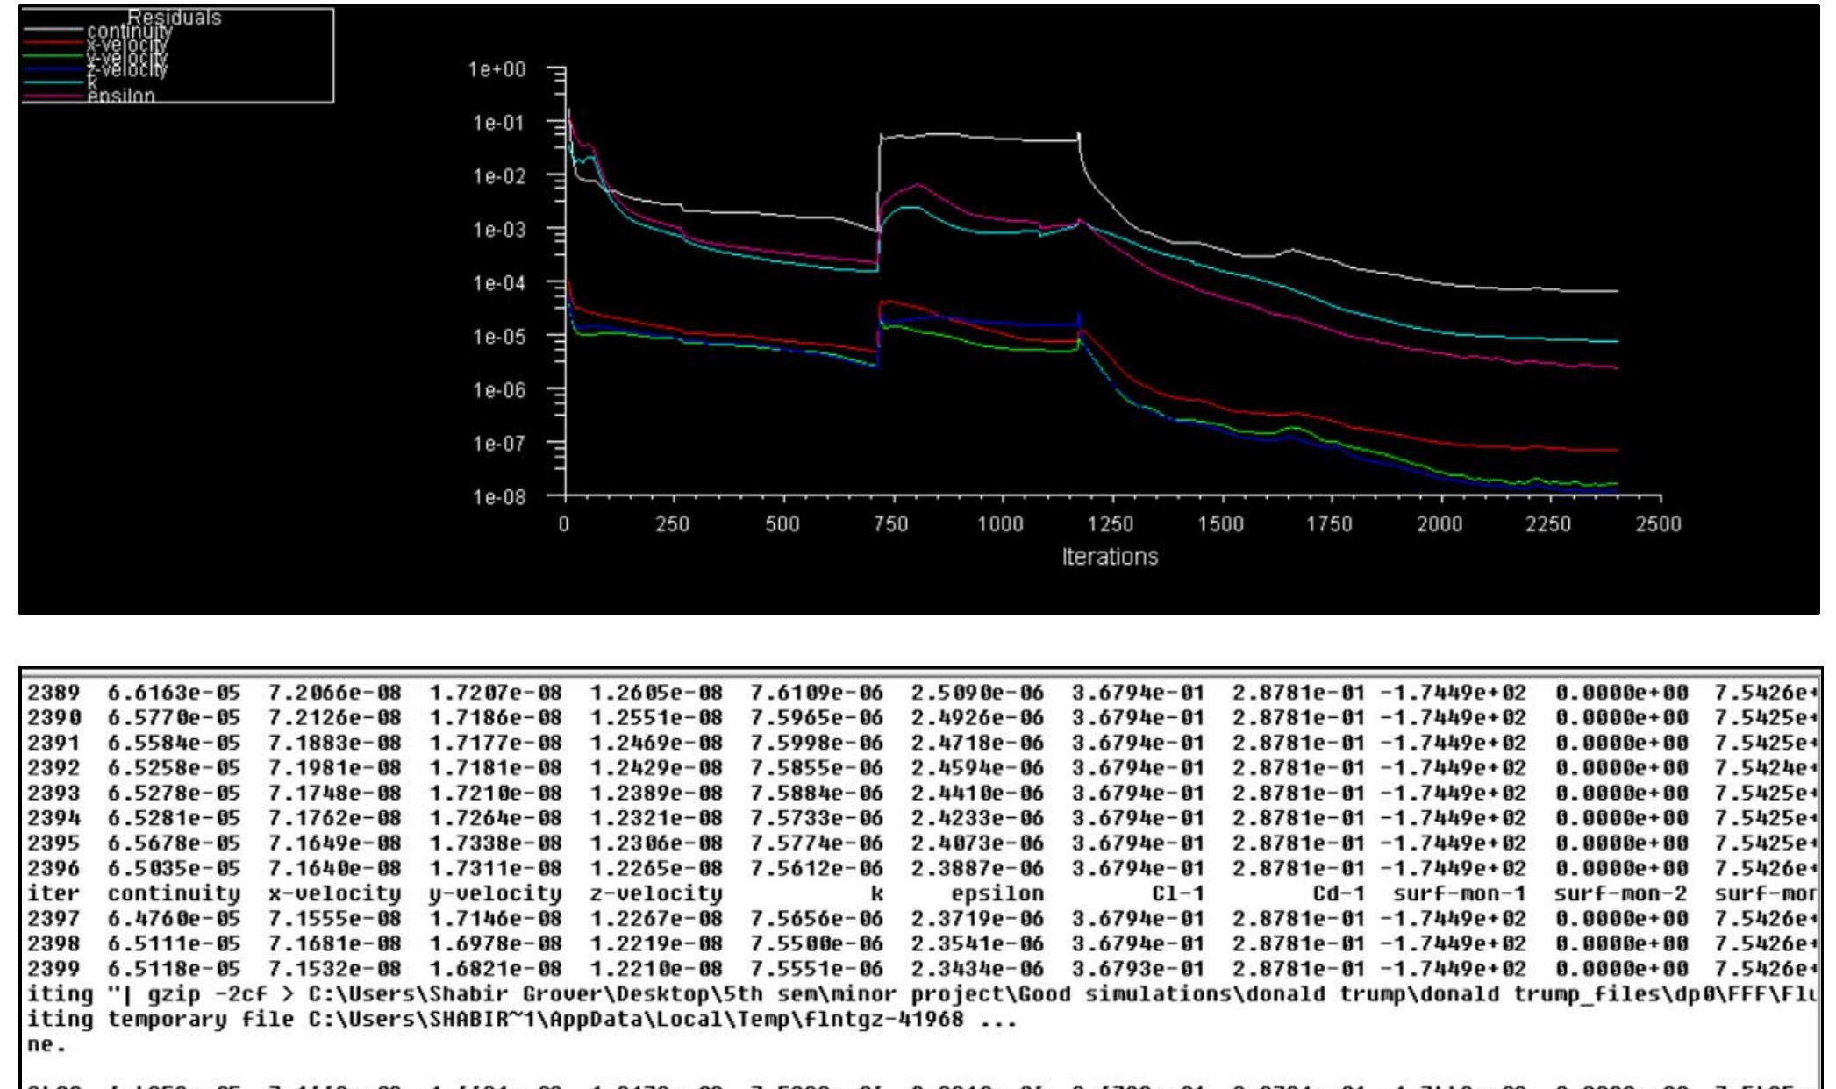1836x1089 pixels.
Task: Select the "iter" console column header
Action: tap(53, 893)
